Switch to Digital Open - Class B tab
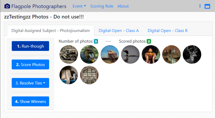The width and height of the screenshot is (215, 118). coord(168,31)
